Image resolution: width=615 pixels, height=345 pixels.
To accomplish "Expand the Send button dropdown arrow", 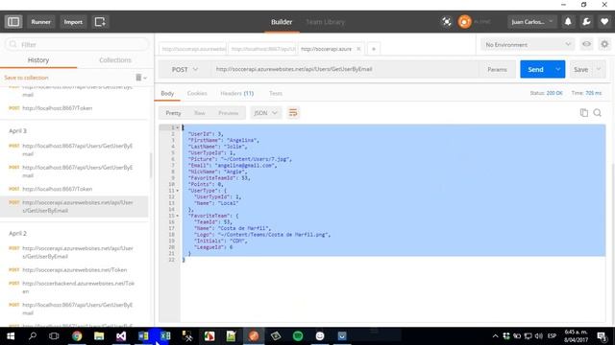I will pos(557,69).
